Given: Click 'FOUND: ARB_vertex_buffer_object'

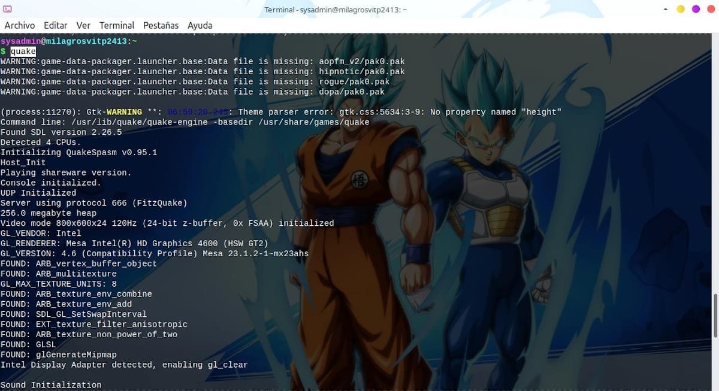Looking at the screenshot, I should click(78, 263).
